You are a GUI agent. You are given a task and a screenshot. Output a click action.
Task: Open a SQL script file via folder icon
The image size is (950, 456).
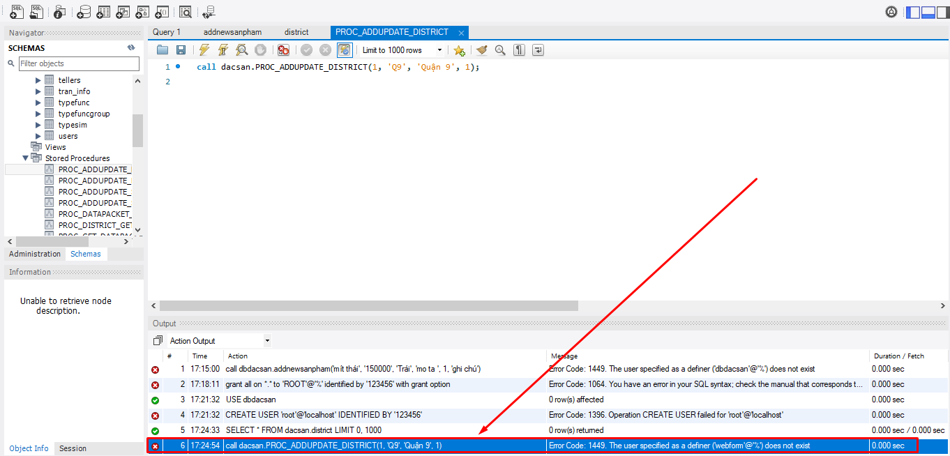point(163,50)
